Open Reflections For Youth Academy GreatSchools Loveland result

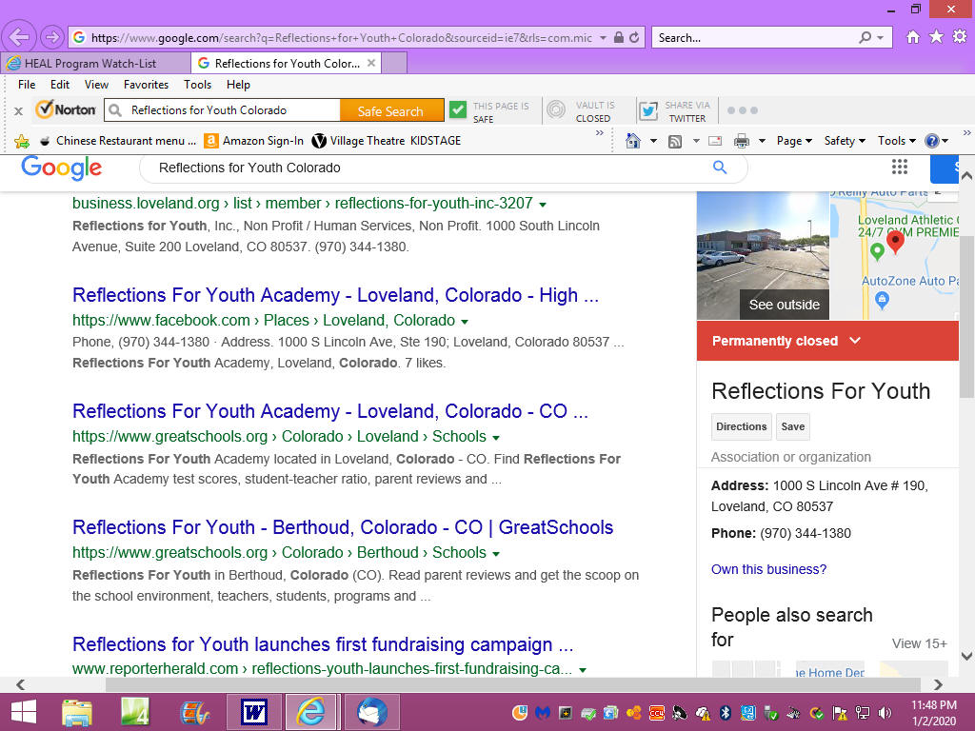click(x=330, y=411)
